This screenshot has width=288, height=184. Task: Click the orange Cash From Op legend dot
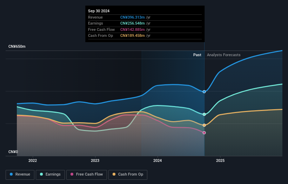pyautogui.click(x=114, y=174)
